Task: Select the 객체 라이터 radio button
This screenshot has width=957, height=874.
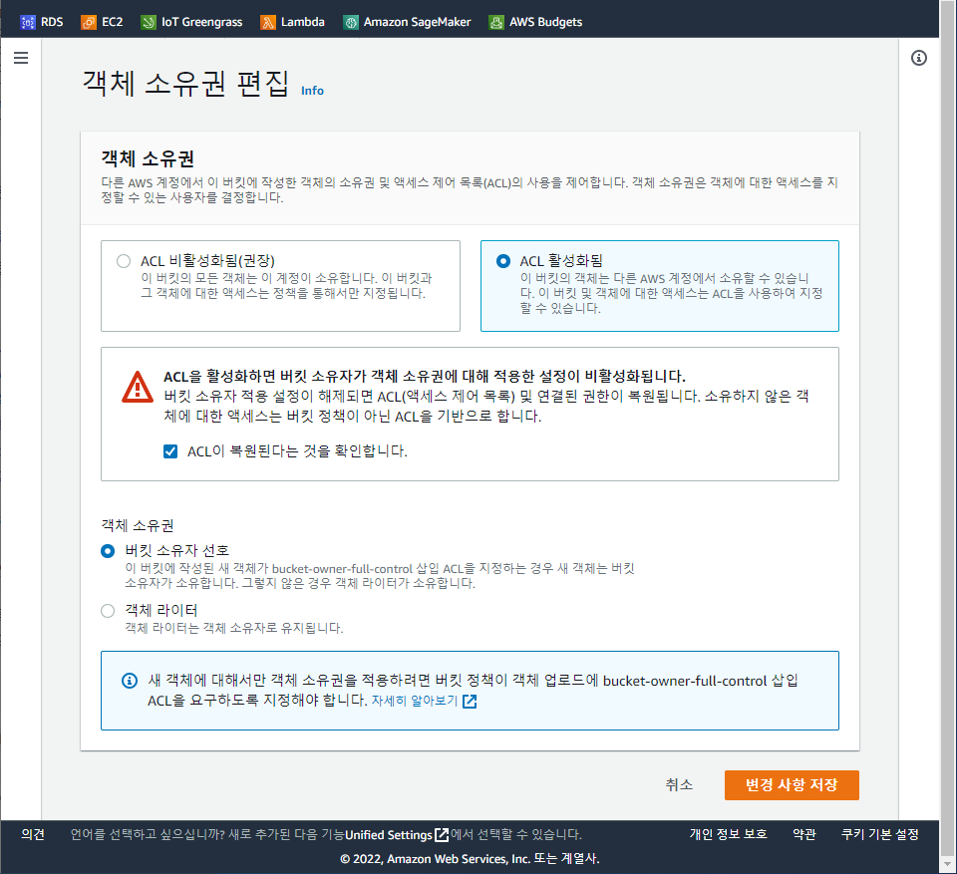Action: [x=108, y=611]
